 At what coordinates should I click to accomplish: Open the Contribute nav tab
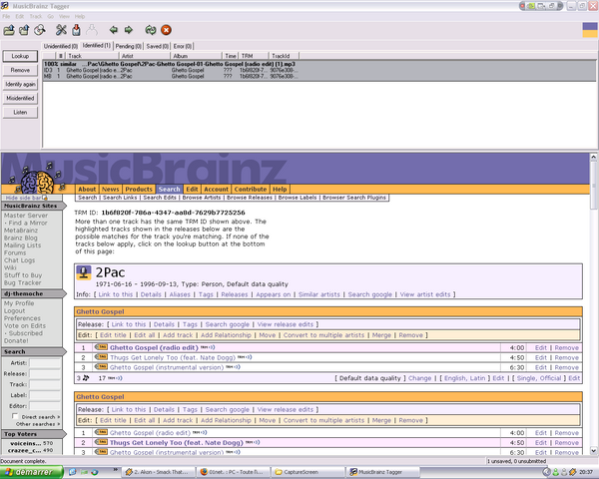[251, 189]
